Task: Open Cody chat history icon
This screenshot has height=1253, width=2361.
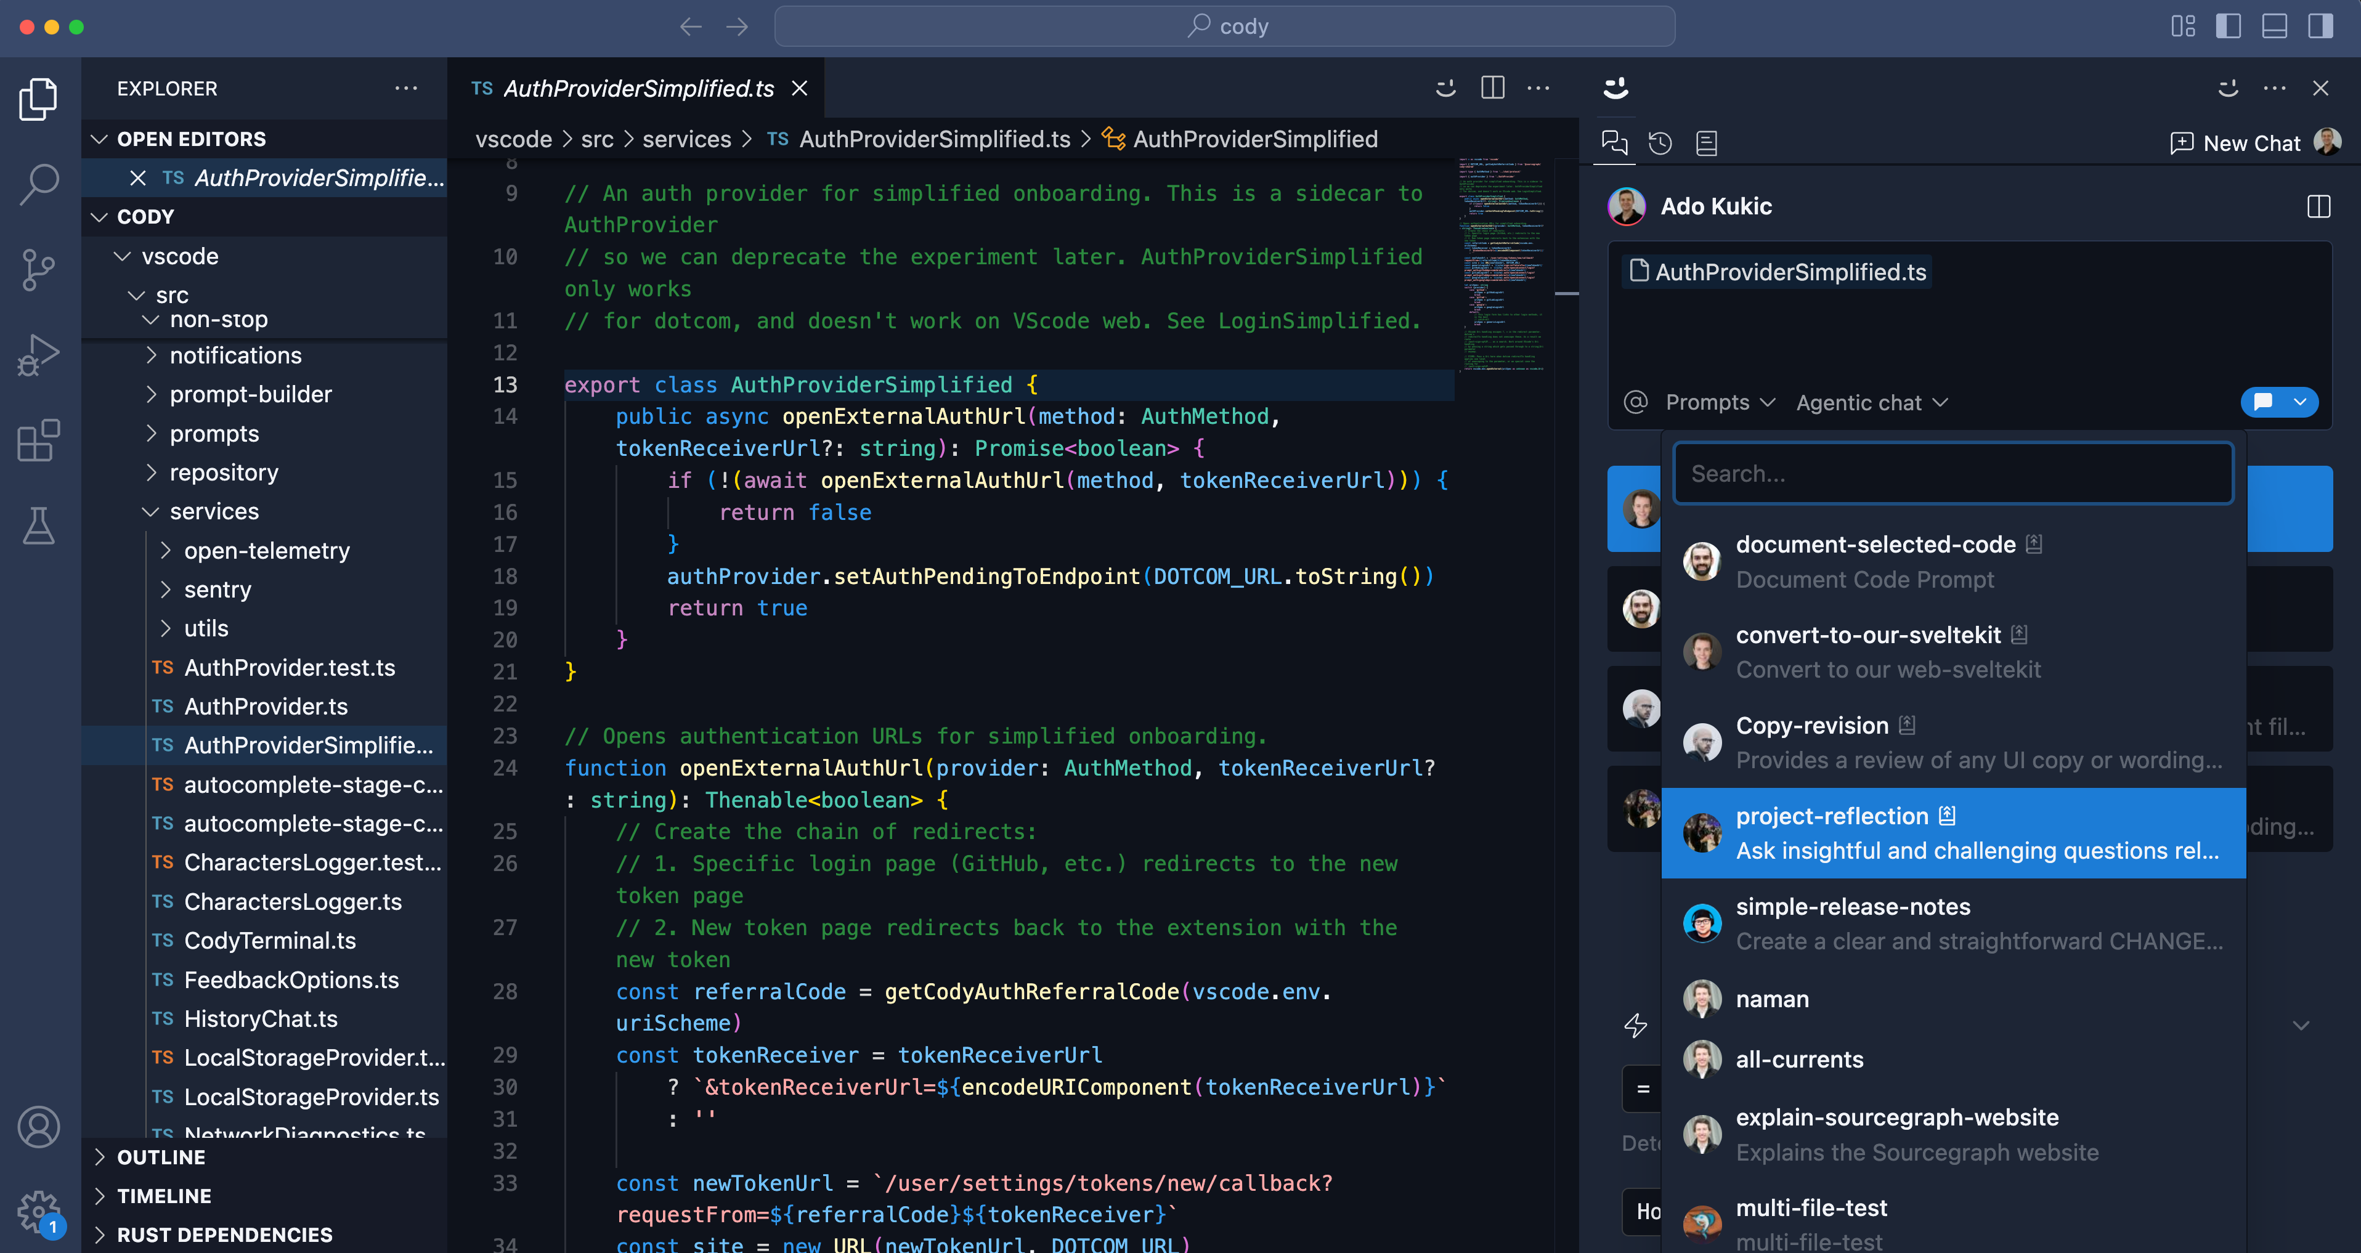Action: (1660, 142)
